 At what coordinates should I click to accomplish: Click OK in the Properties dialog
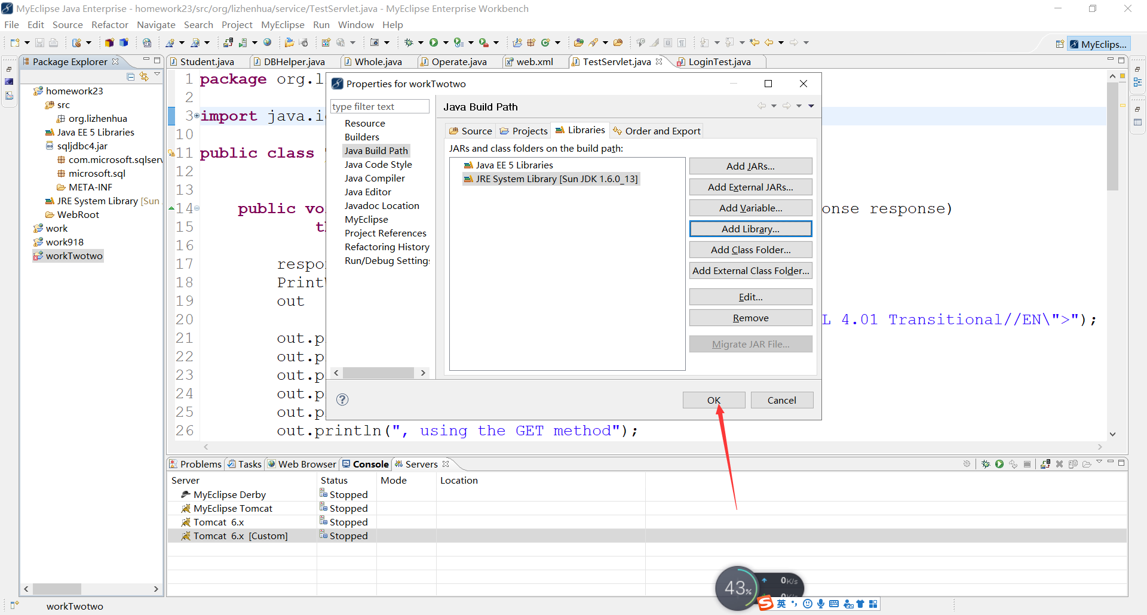click(x=714, y=400)
